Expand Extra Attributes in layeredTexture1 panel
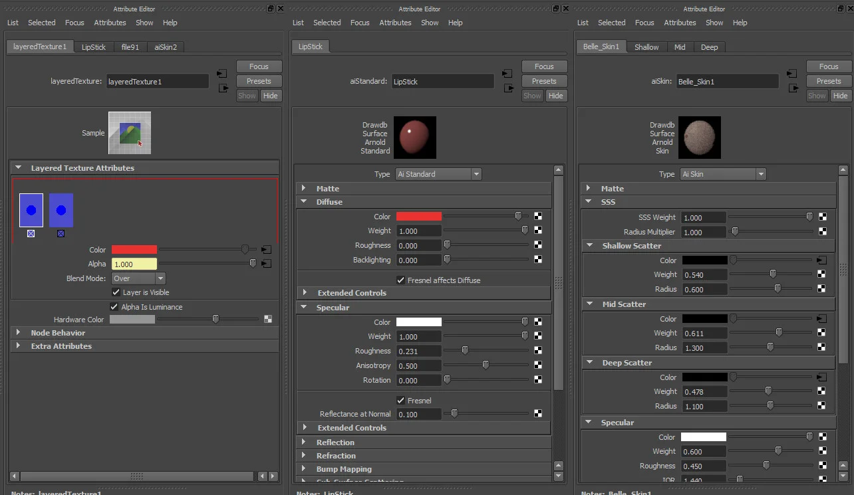854x495 pixels. pos(18,346)
